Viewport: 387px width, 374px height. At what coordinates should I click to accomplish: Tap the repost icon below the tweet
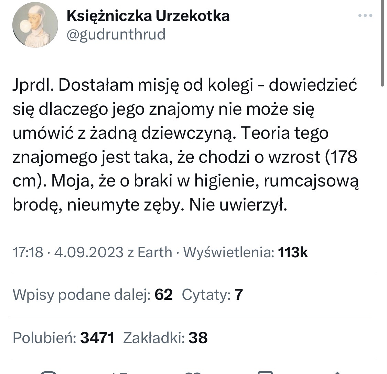coord(120,372)
